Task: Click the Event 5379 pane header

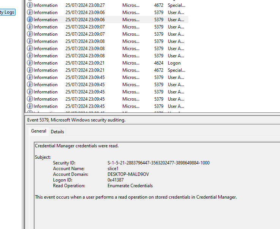Action: pos(76,120)
